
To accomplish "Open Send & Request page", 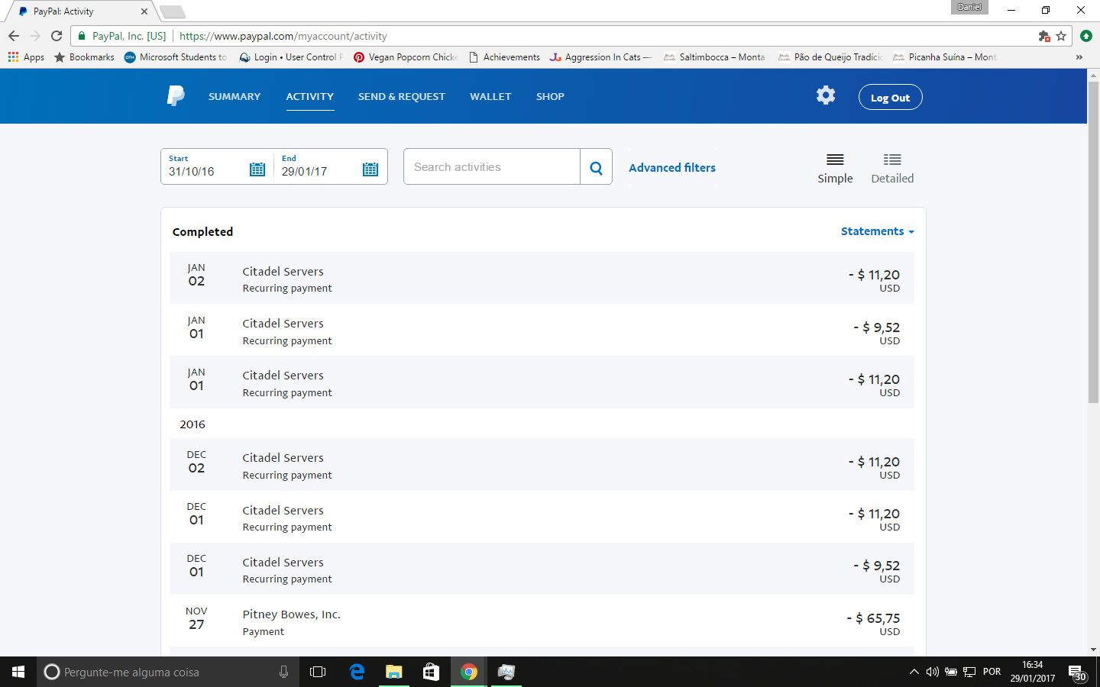I will coord(401,97).
